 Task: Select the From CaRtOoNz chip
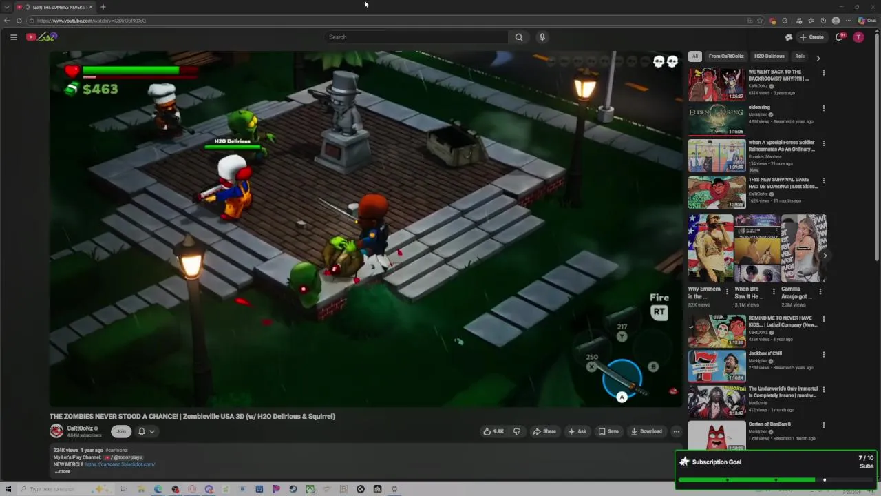click(726, 56)
